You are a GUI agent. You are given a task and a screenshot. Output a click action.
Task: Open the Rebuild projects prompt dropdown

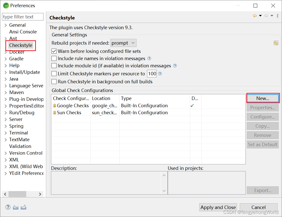tap(123, 43)
